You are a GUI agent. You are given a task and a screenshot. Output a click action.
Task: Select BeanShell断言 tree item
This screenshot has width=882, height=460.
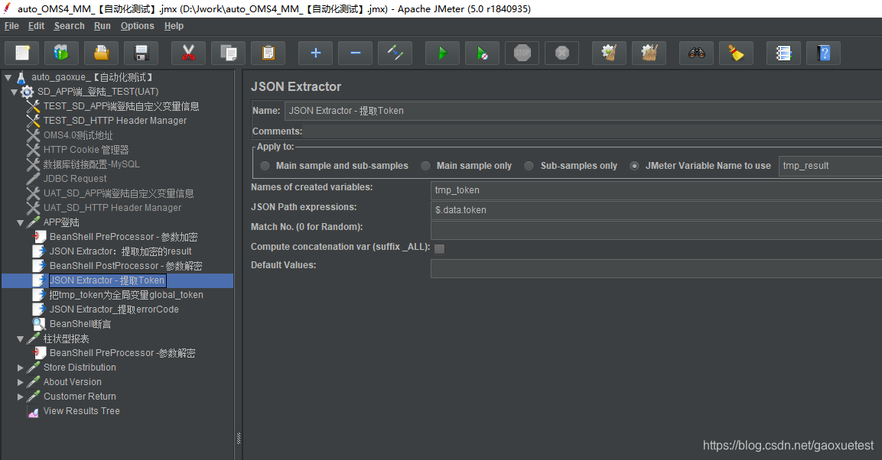point(80,324)
